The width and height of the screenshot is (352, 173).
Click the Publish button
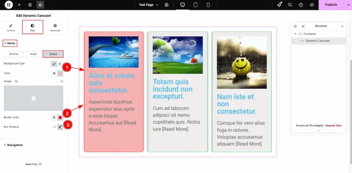[x=331, y=5]
